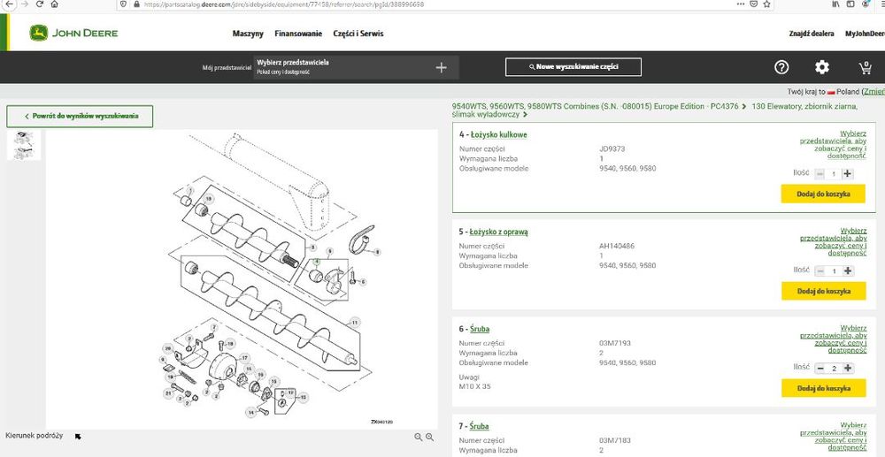Click Znajdź dealera
The height and width of the screenshot is (457, 885).
pos(811,34)
